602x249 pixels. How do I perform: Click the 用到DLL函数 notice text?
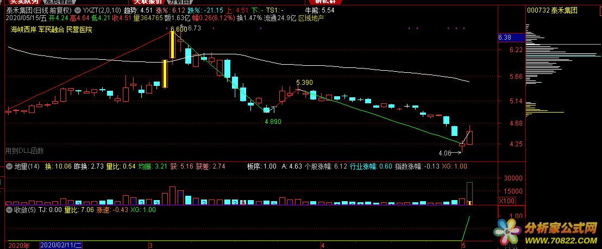(24, 151)
